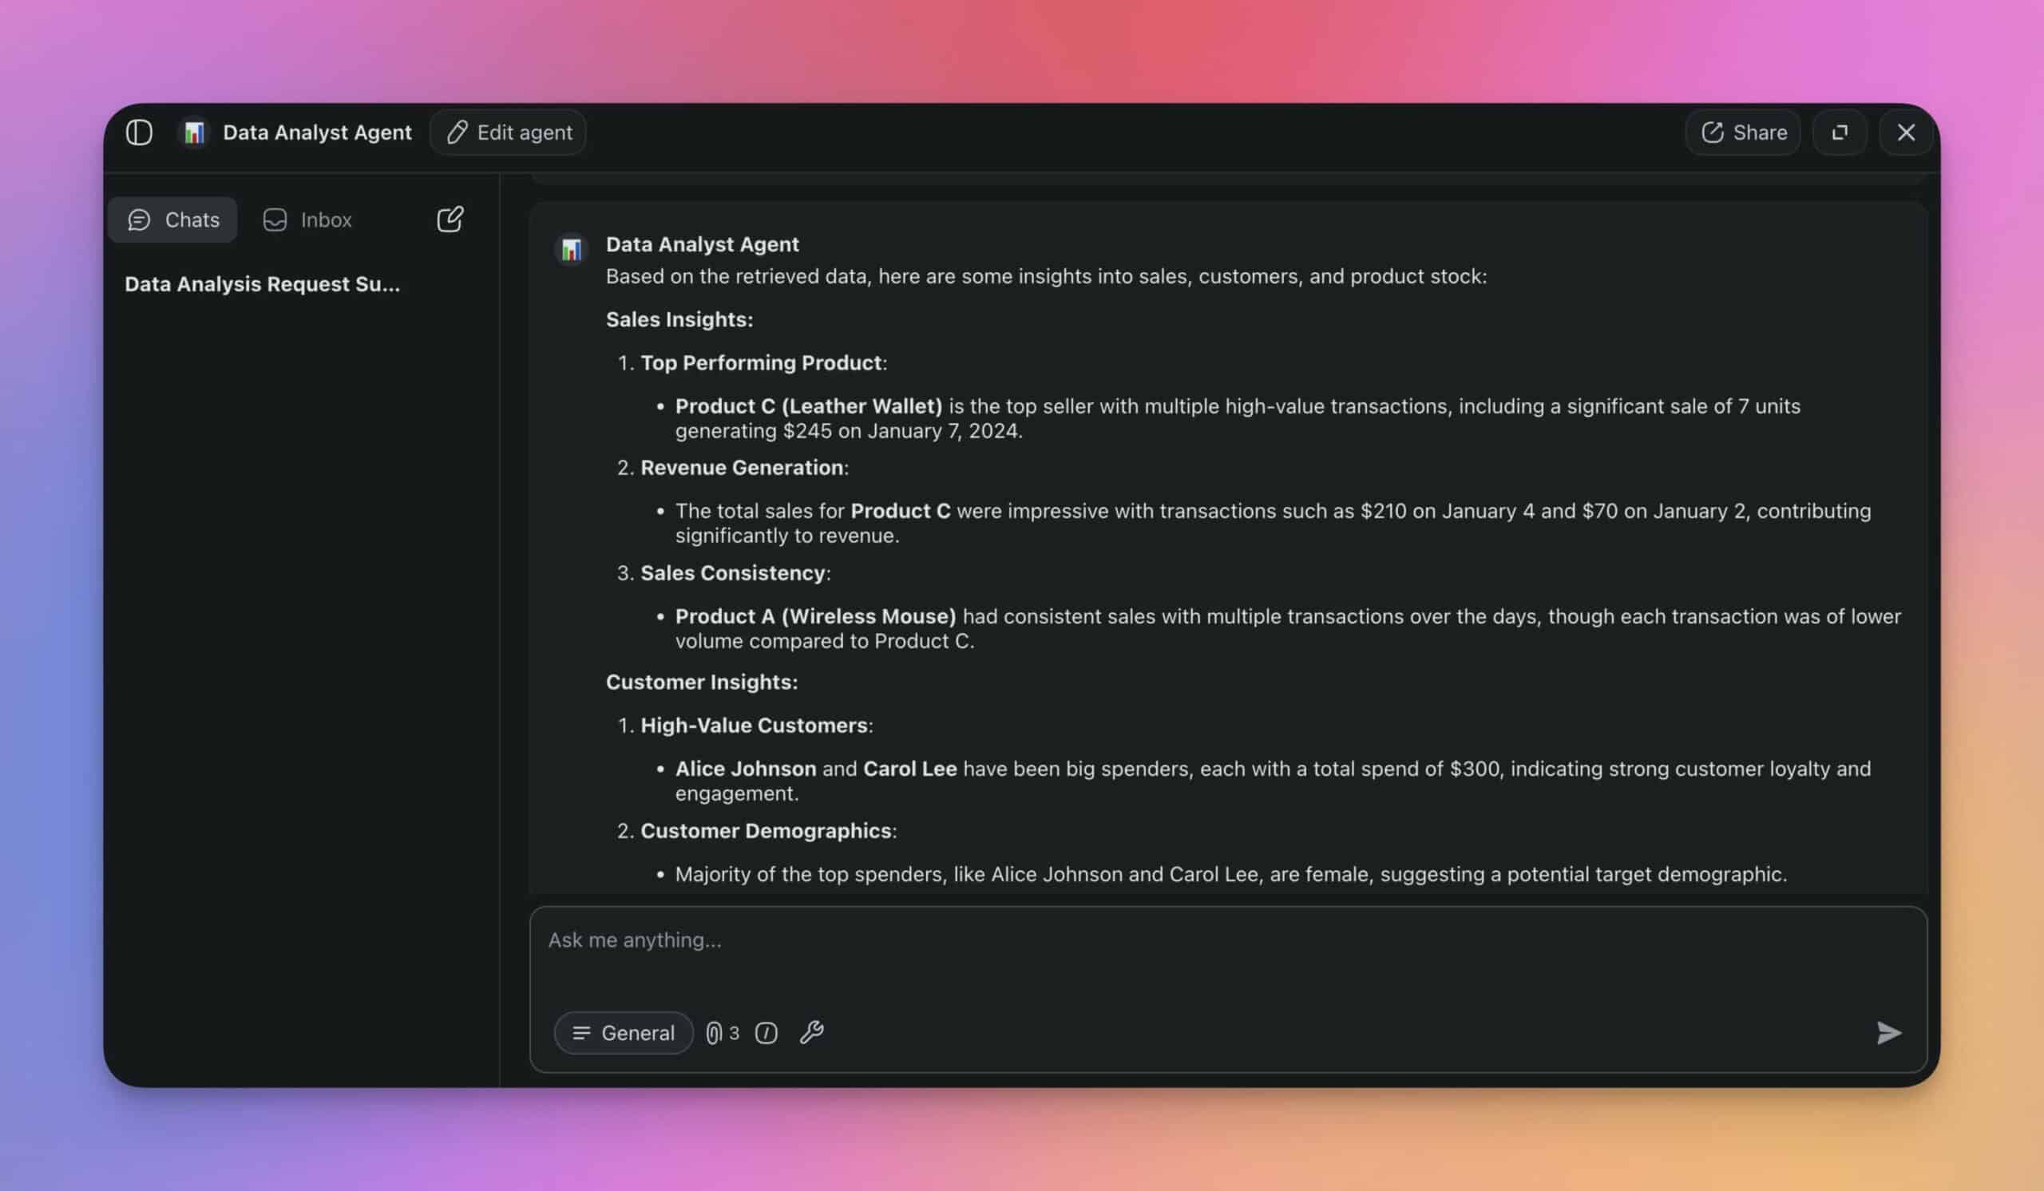Open the Data Analysis Request chat
The image size is (2044, 1191).
tap(262, 283)
